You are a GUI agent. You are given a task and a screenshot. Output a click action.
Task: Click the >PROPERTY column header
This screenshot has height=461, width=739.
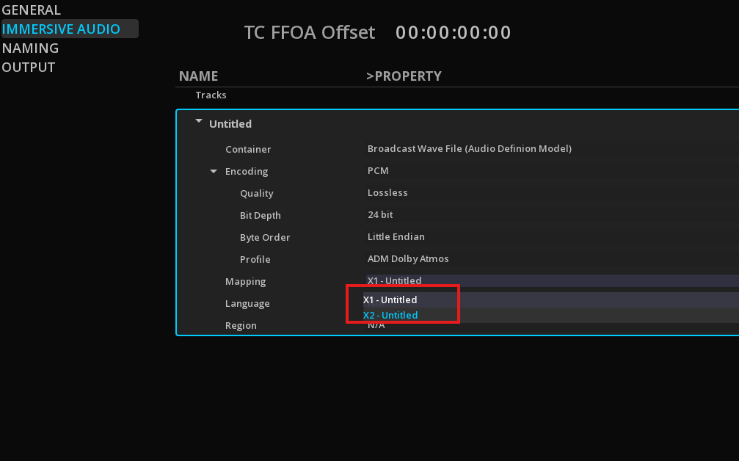click(404, 76)
